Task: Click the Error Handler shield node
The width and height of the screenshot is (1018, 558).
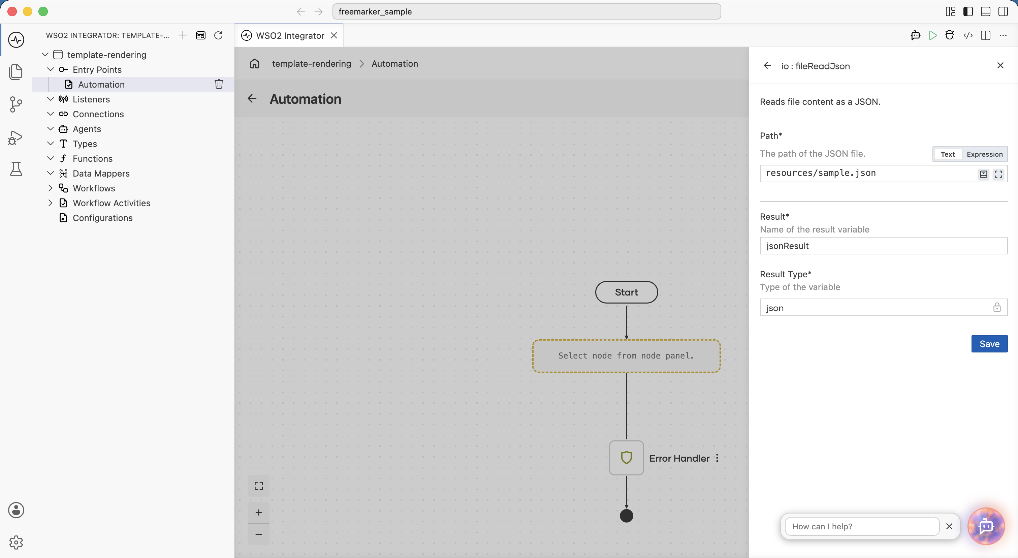Action: [626, 458]
